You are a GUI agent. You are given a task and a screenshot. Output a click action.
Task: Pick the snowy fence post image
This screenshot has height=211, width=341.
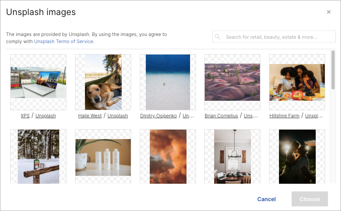click(x=38, y=156)
